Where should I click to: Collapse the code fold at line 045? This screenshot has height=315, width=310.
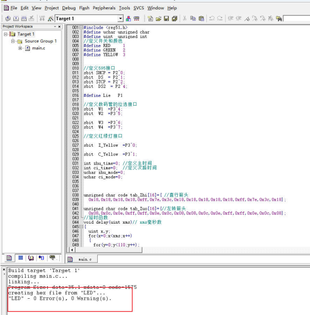pos(81,227)
